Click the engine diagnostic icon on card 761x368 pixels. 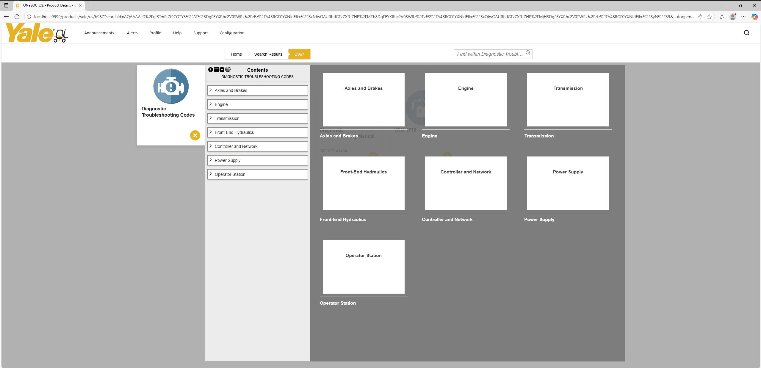pyautogui.click(x=171, y=86)
